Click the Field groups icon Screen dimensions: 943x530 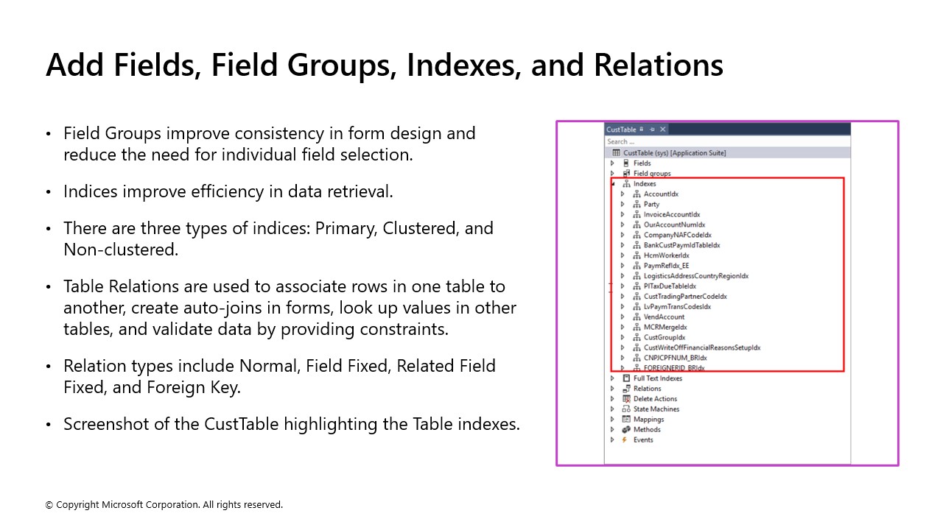point(627,173)
